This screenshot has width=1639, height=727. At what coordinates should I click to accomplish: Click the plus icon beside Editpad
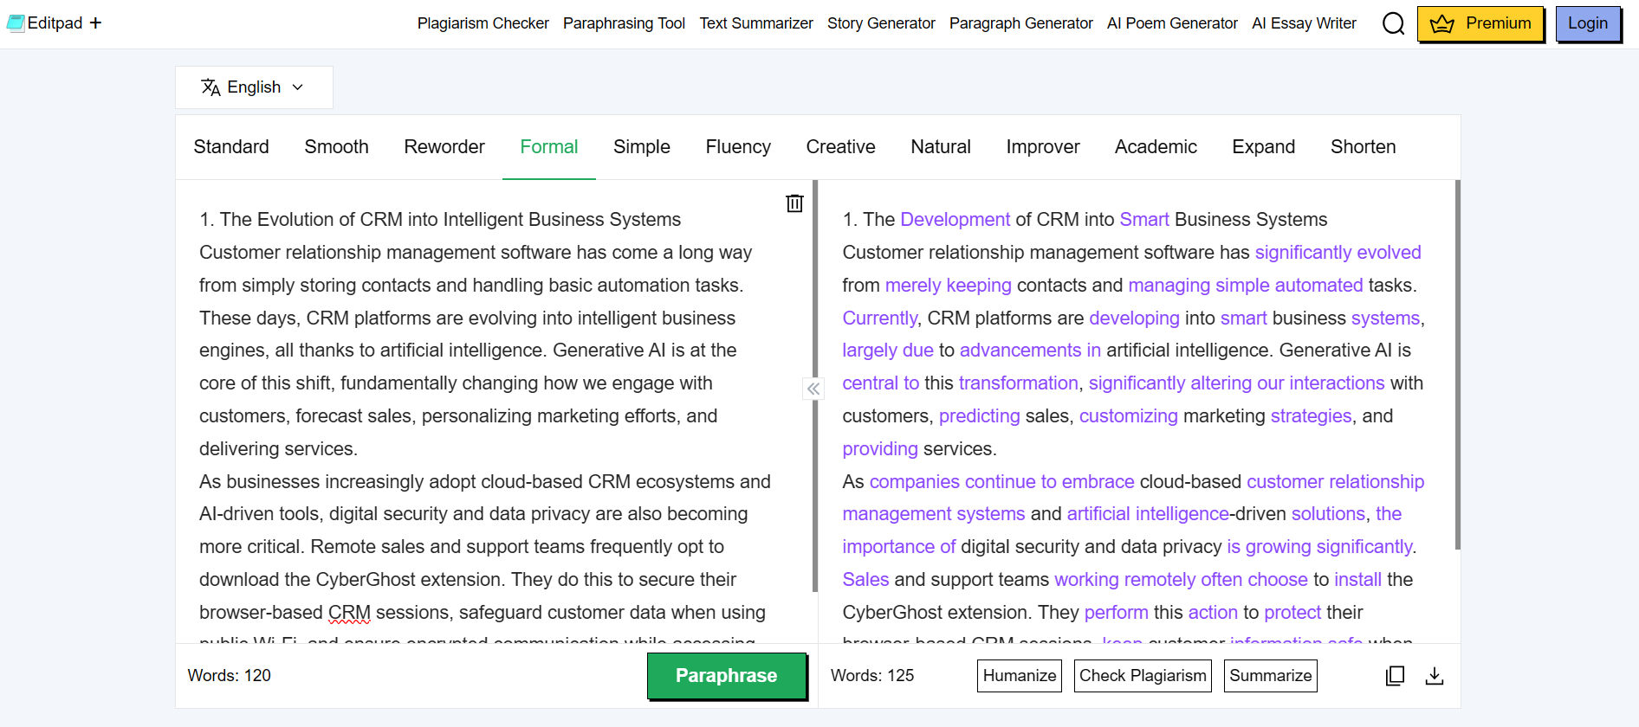95,23
